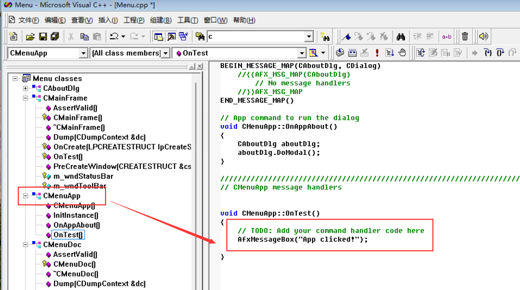Select m_wndStatusBar member in tree
Image resolution: width=520 pixels, height=290 pixels.
[83, 176]
